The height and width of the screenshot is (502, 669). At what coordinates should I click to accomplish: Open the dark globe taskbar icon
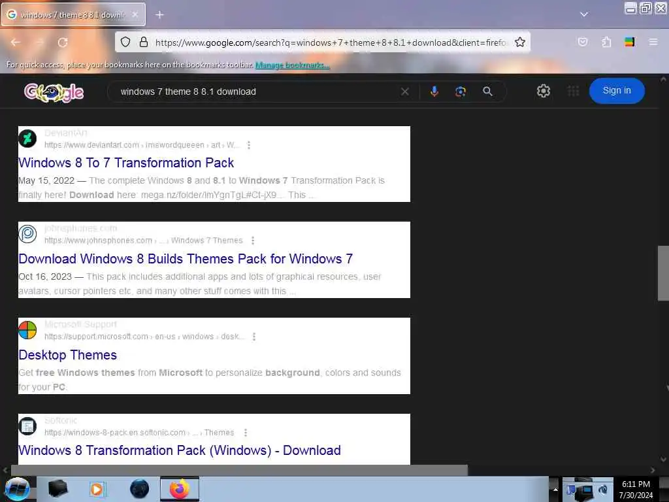139,489
